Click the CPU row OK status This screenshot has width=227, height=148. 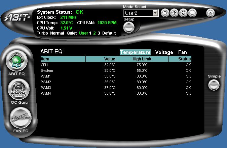click(x=188, y=65)
